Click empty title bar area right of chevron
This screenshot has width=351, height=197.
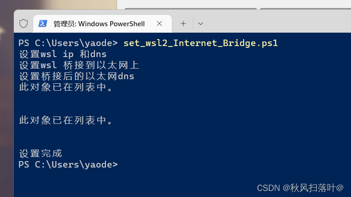tap(276, 23)
